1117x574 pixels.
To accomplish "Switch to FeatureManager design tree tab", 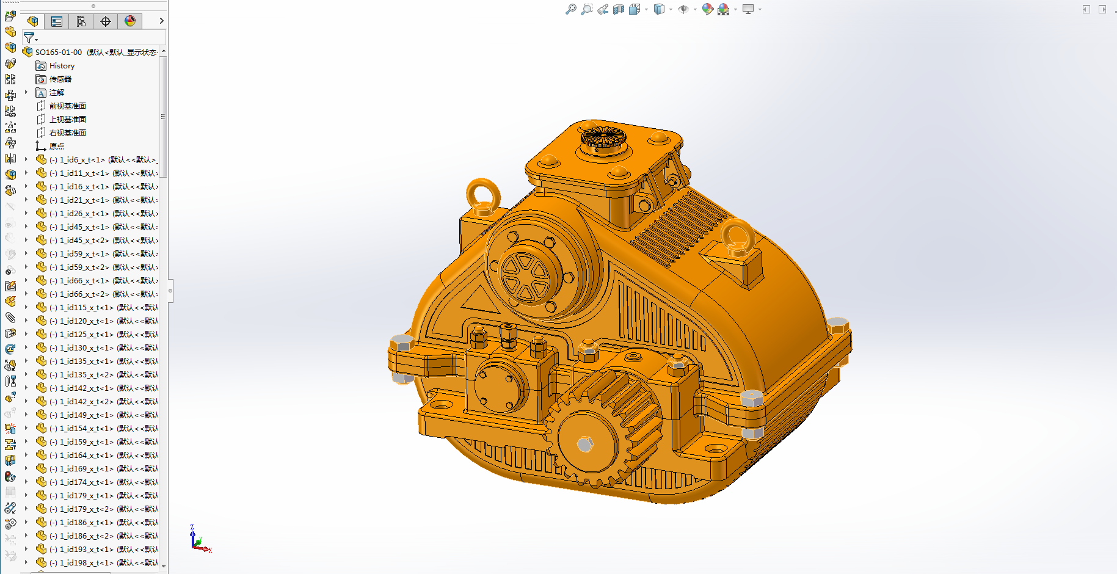I will 33,21.
